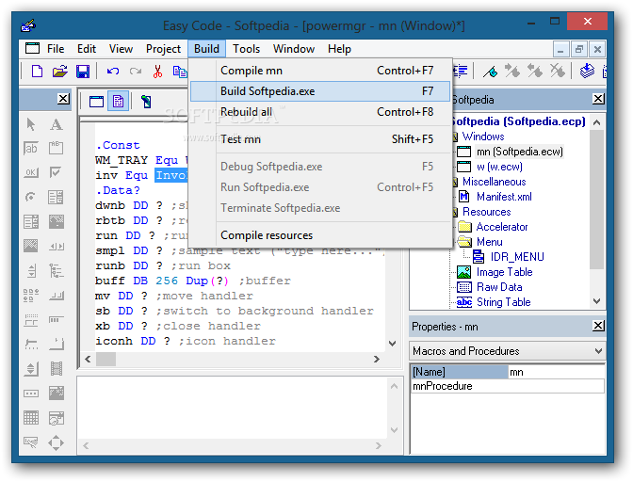Open the Help menu

(x=339, y=49)
